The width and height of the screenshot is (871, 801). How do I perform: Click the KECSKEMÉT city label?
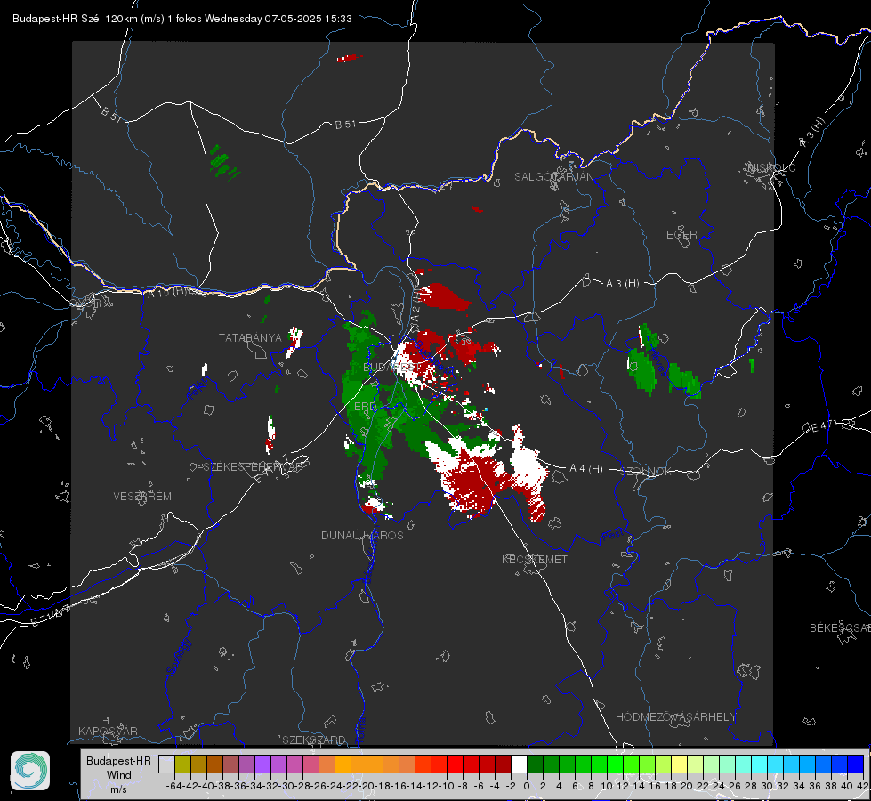click(x=535, y=560)
